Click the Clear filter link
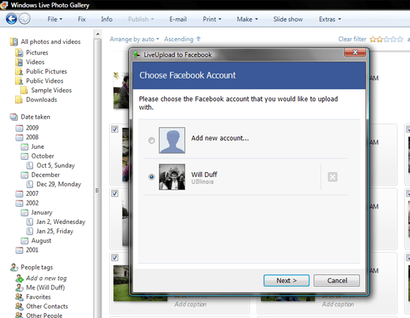The height and width of the screenshot is (318, 410). 352,39
